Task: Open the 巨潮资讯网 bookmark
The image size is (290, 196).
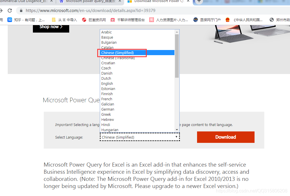Action: pyautogui.click(x=94, y=20)
